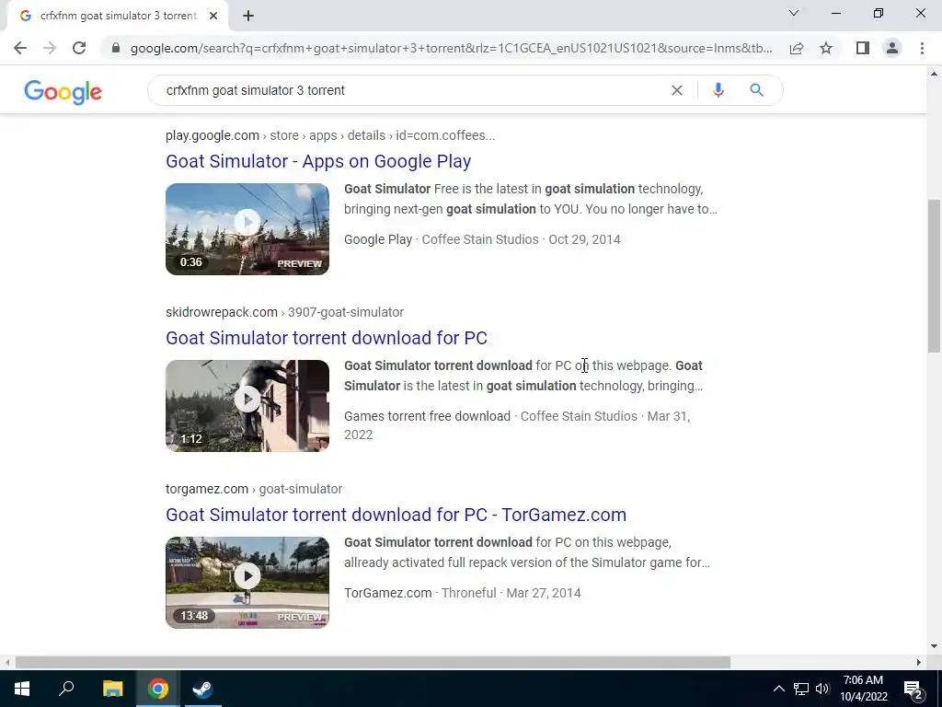Open Windows taskbar search
Screen dimensions: 942x707
pyautogui.click(x=66, y=689)
